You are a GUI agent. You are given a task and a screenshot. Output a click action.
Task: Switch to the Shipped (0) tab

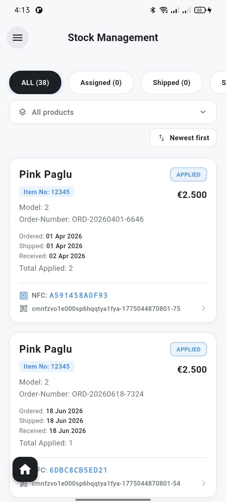pyautogui.click(x=172, y=83)
